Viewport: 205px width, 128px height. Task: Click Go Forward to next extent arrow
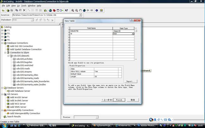click(x=92, y=10)
